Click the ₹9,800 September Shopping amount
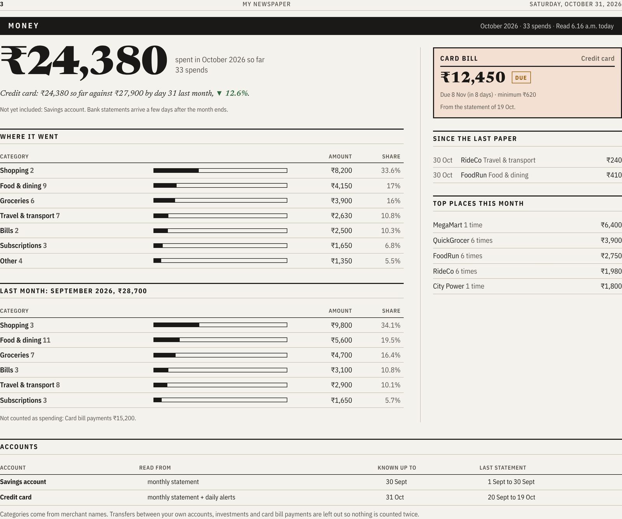This screenshot has height=519, width=622. pos(341,325)
